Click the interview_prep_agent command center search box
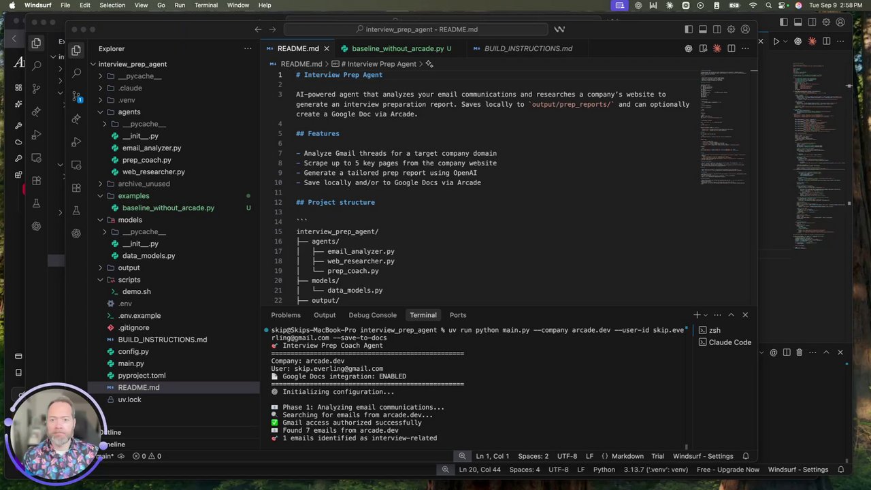 click(416, 29)
